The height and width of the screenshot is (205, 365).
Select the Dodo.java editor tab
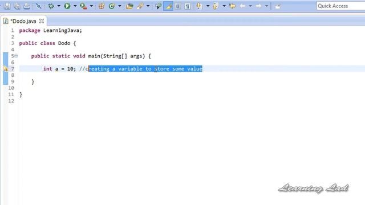pyautogui.click(x=23, y=21)
